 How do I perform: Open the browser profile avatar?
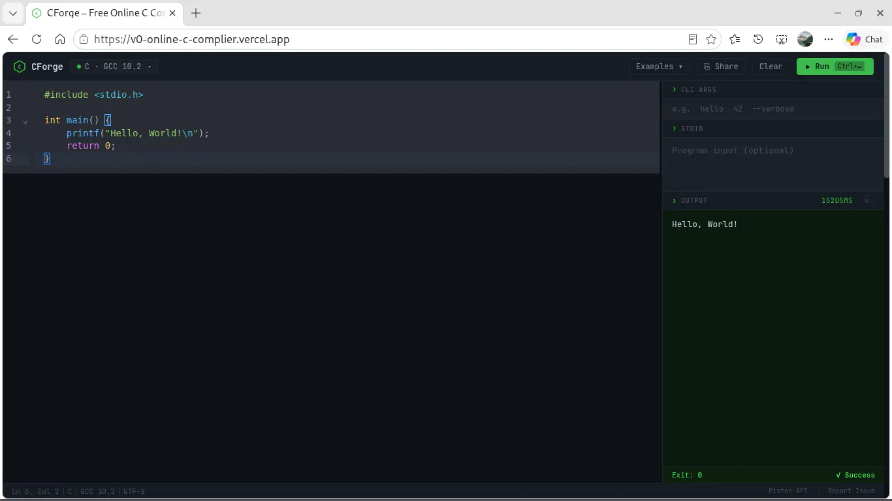click(x=805, y=39)
